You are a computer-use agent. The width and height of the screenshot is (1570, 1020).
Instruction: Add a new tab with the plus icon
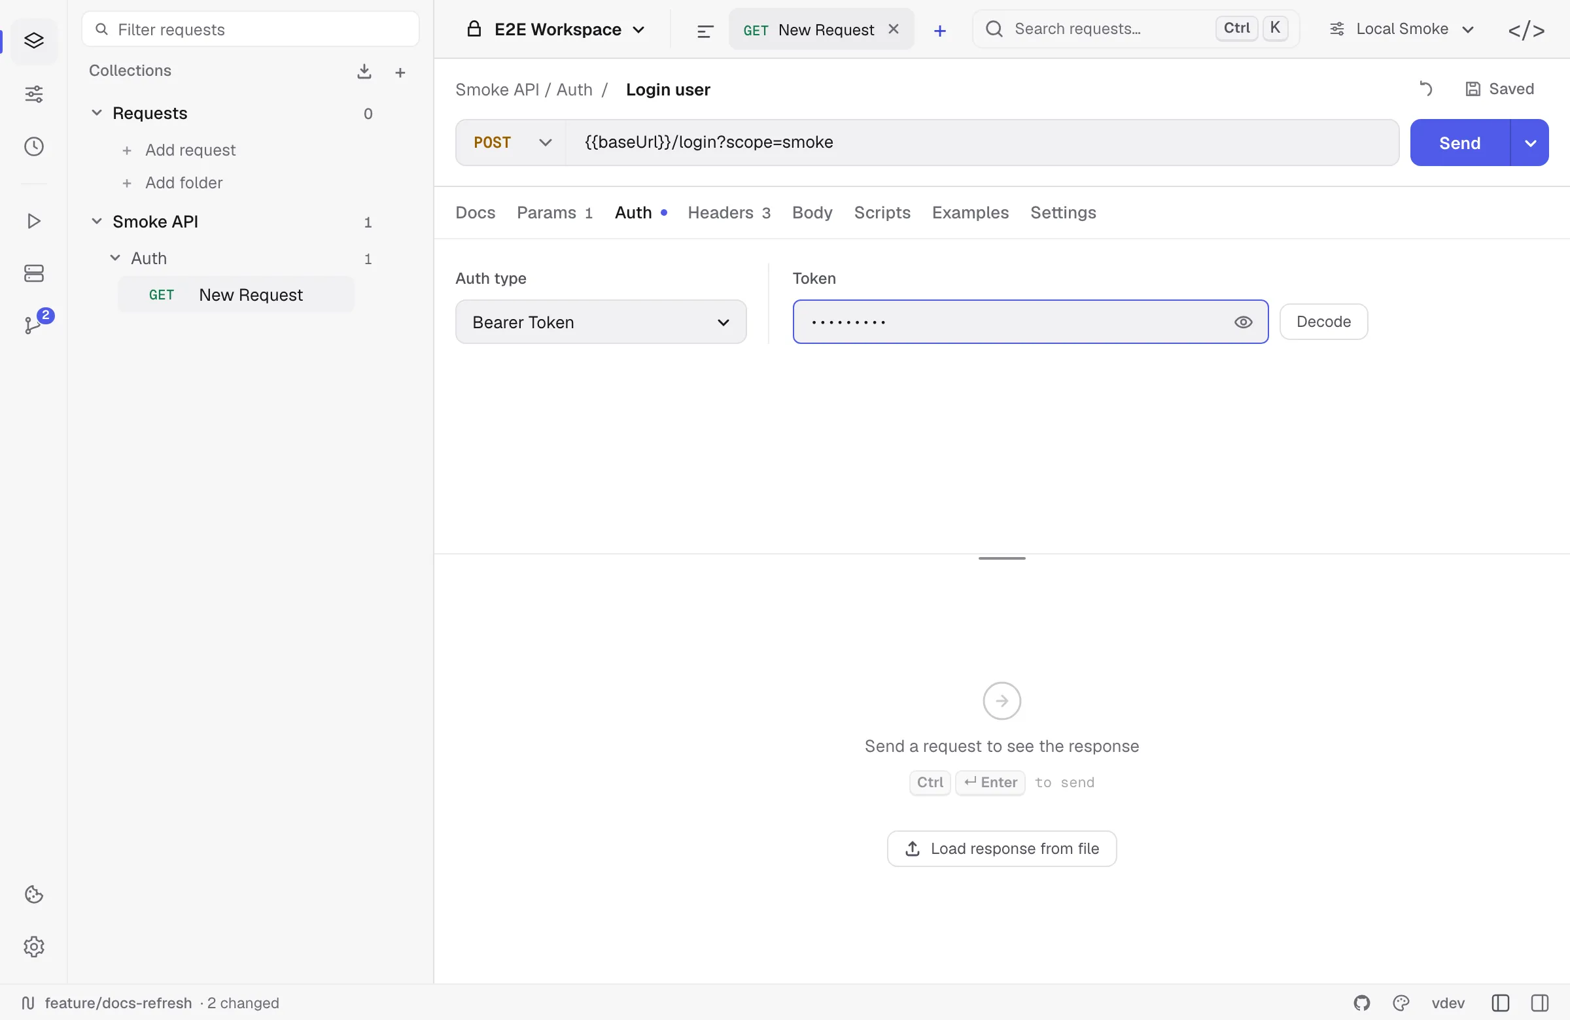click(940, 30)
